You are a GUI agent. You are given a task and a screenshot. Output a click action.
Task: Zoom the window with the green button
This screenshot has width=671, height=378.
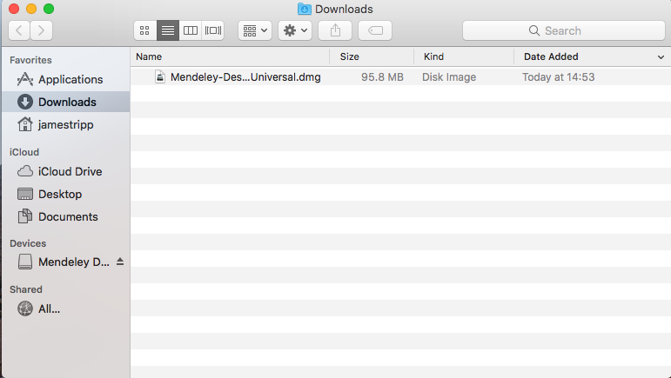point(49,9)
